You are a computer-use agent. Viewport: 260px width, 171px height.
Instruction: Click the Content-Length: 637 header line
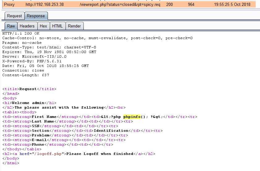pos(26,75)
